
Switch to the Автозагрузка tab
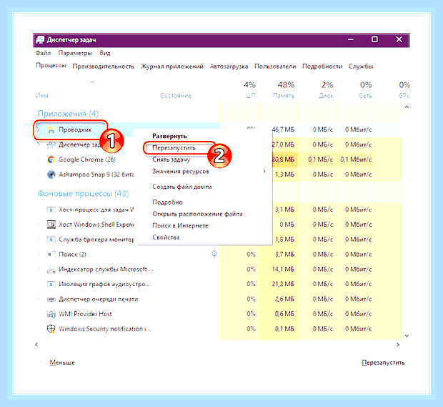pyautogui.click(x=229, y=67)
